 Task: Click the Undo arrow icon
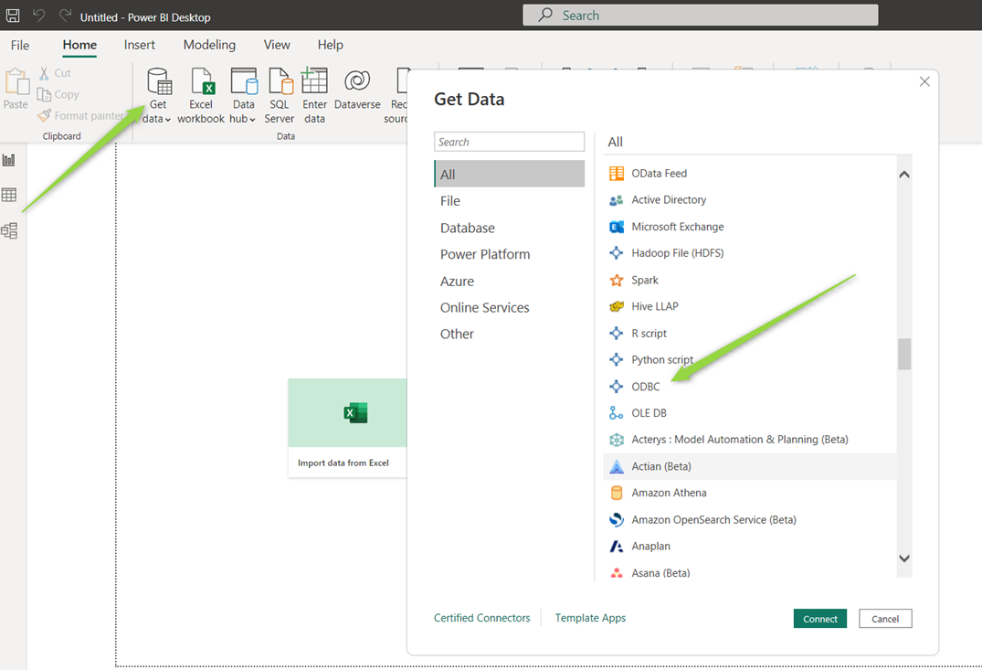tap(39, 15)
